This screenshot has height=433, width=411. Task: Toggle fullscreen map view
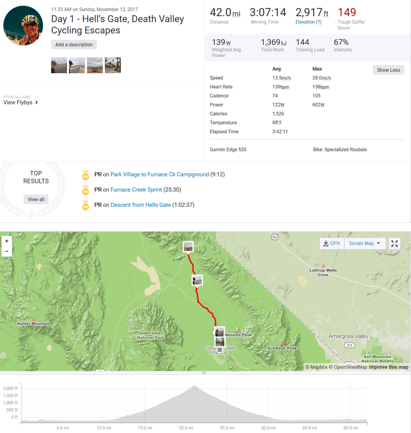pos(394,243)
